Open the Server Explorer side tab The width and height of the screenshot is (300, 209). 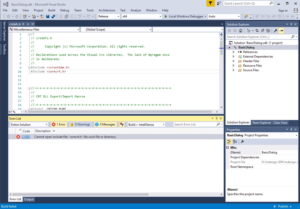click(4, 31)
